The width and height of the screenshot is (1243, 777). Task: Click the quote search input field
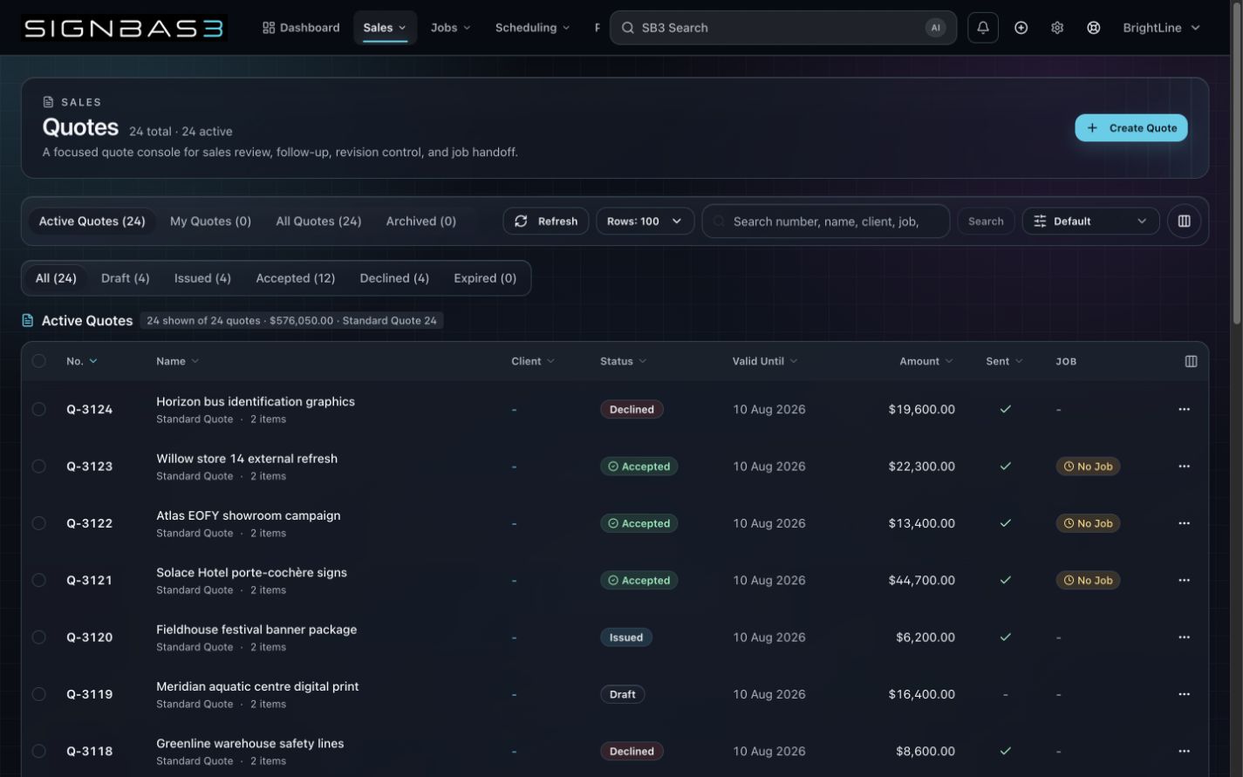coord(826,222)
